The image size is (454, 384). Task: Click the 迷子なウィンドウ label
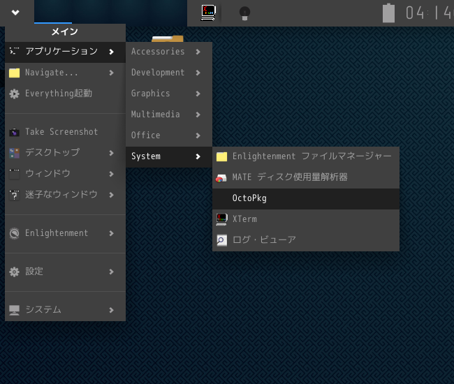coord(61,195)
